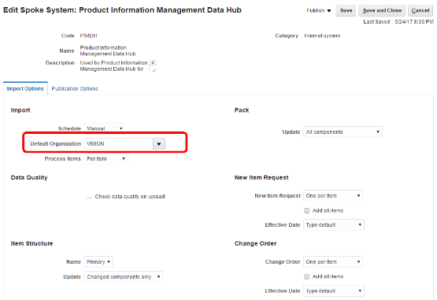Click the Code value PIMDH

[x=89, y=35]
